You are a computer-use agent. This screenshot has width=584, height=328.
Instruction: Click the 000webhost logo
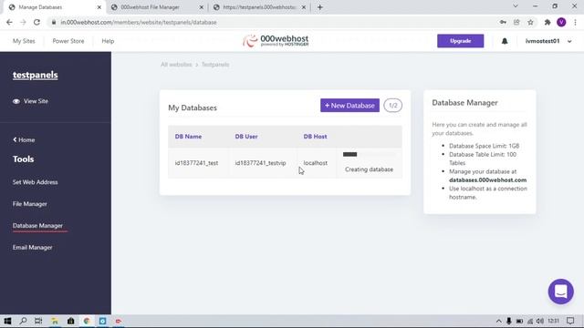pos(276,40)
